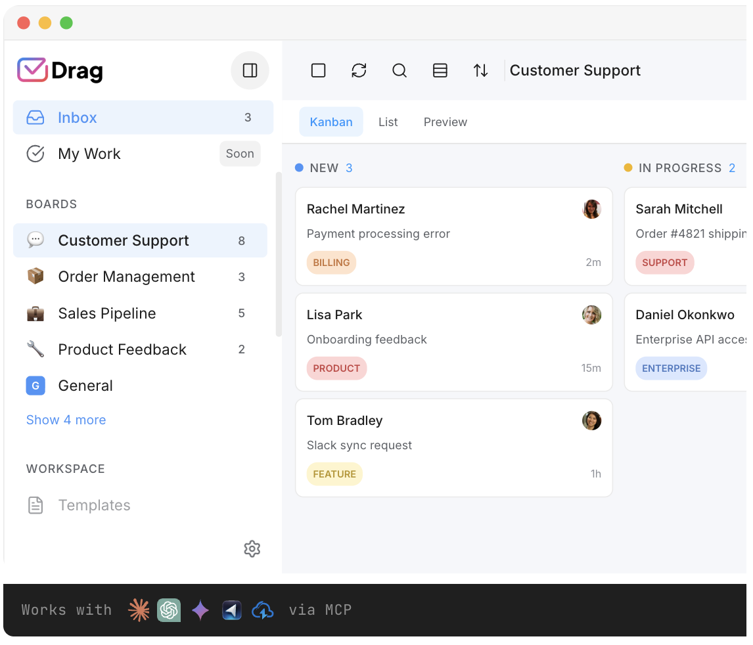The width and height of the screenshot is (753, 645).
Task: Click the ENTERPRISE tag
Action: tap(671, 368)
